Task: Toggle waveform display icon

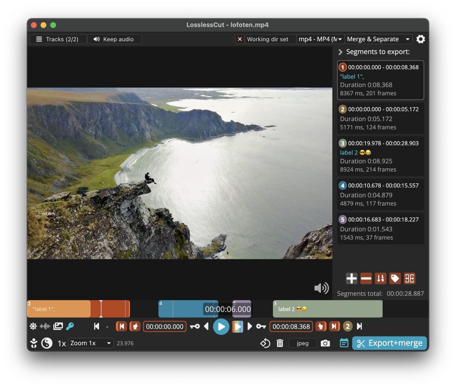Action: pyautogui.click(x=45, y=326)
